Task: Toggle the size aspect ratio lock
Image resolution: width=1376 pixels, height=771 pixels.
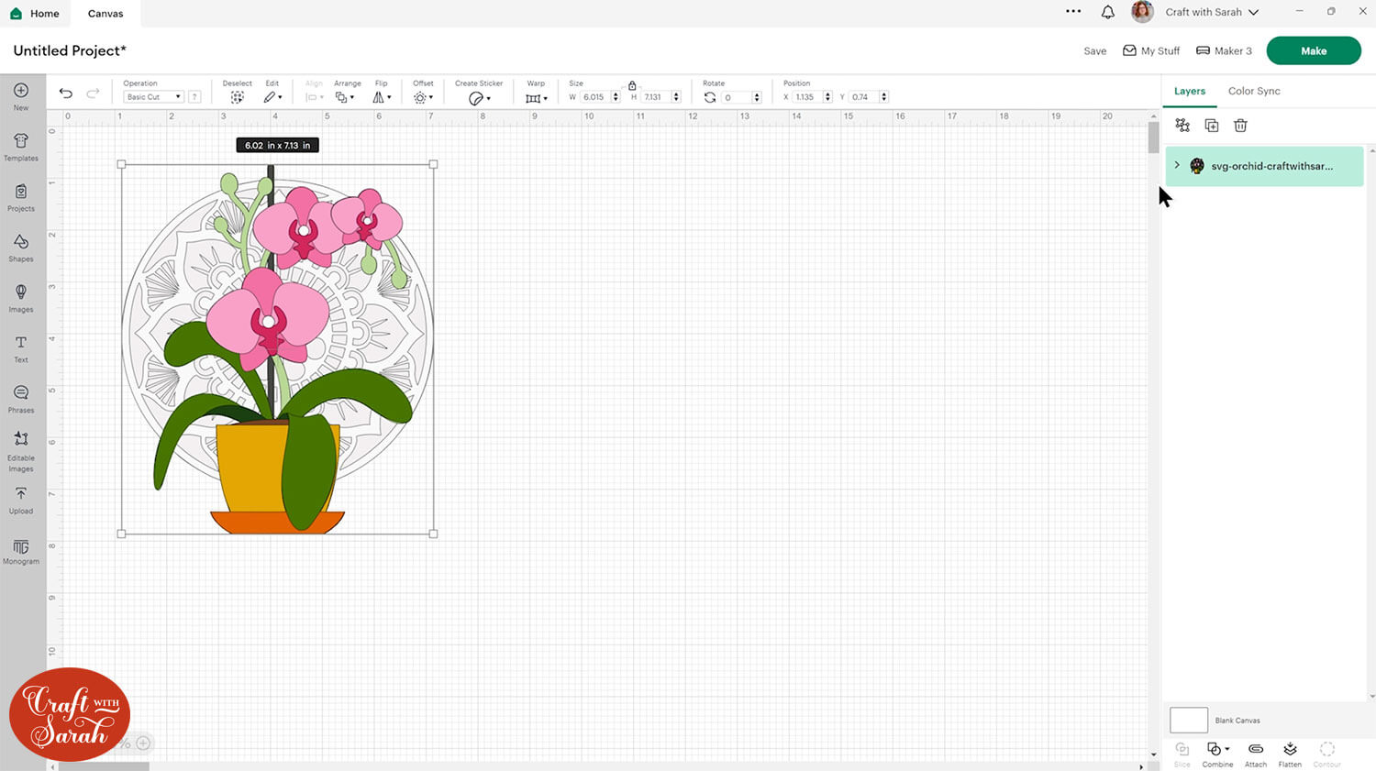Action: 632,85
